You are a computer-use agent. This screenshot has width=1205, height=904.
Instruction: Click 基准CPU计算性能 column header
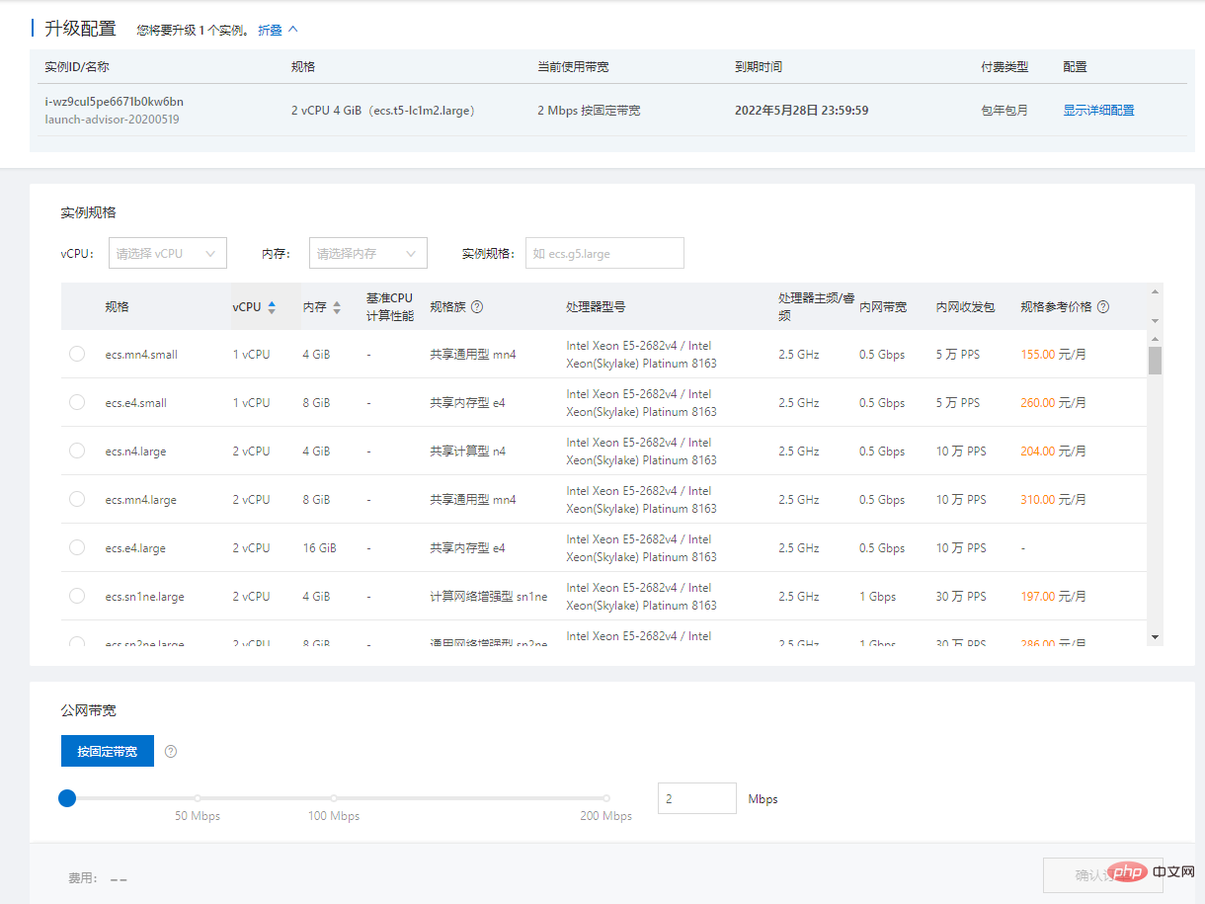[x=389, y=307]
